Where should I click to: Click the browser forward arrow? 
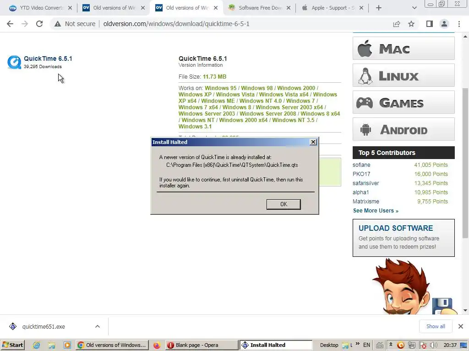click(25, 24)
